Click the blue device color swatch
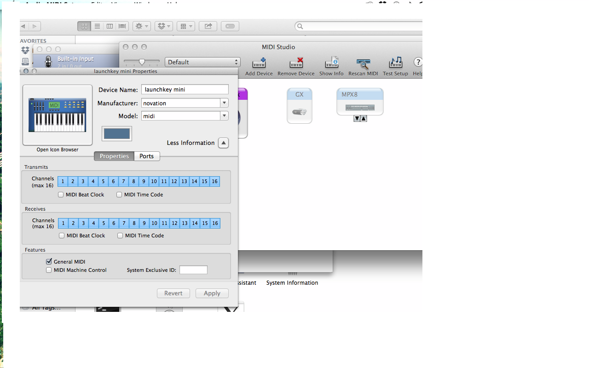The image size is (589, 368). [x=117, y=133]
